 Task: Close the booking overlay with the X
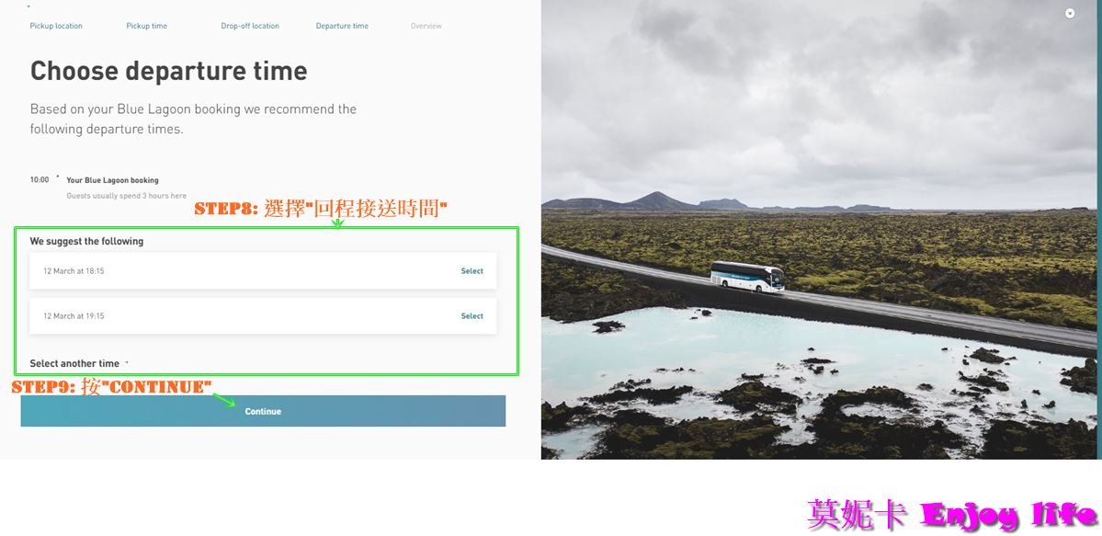1070,13
